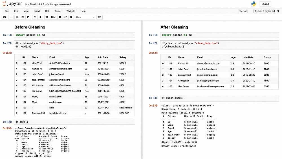Click the 'AHMED@Email.com' email cell
The width and height of the screenshot is (282, 159).
60,63
